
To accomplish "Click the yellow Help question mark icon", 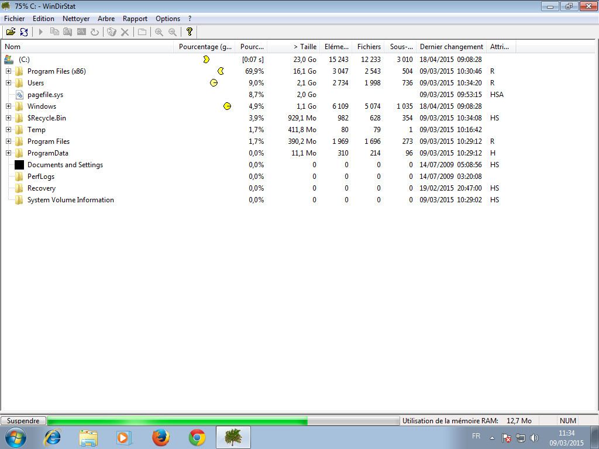I will click(x=189, y=32).
